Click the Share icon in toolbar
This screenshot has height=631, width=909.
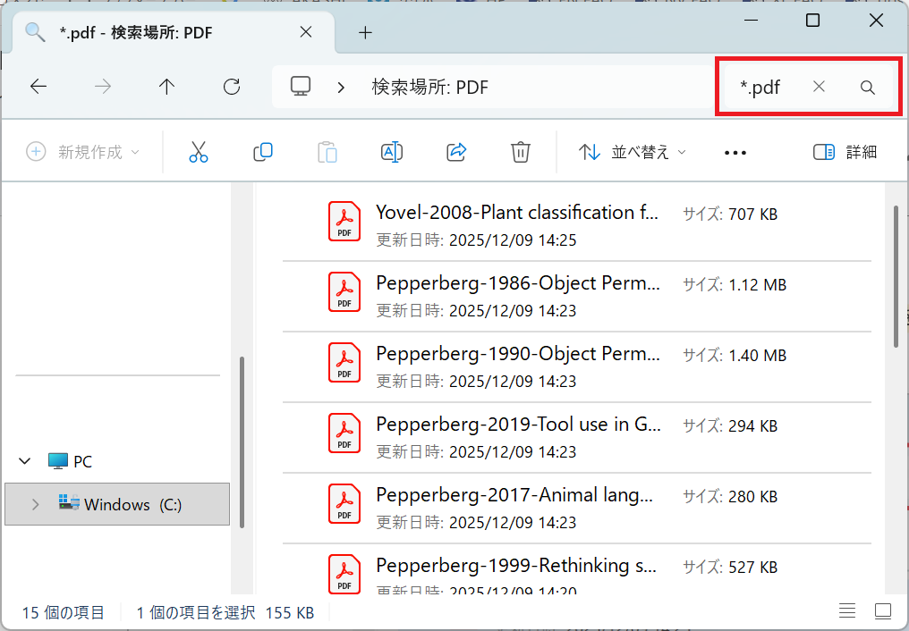(456, 152)
